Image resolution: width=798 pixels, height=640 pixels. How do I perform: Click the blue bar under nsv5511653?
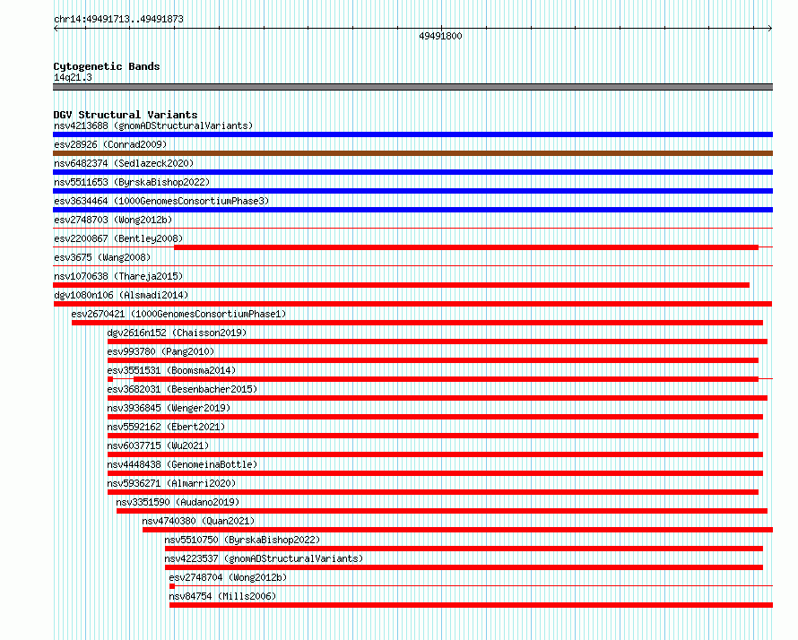click(x=412, y=191)
